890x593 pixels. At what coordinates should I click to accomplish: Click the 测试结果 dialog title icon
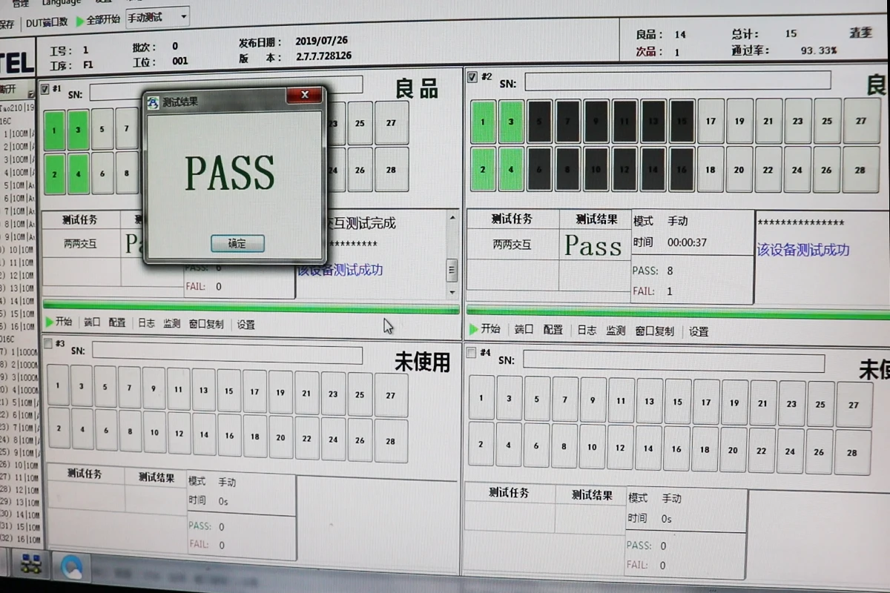[153, 102]
